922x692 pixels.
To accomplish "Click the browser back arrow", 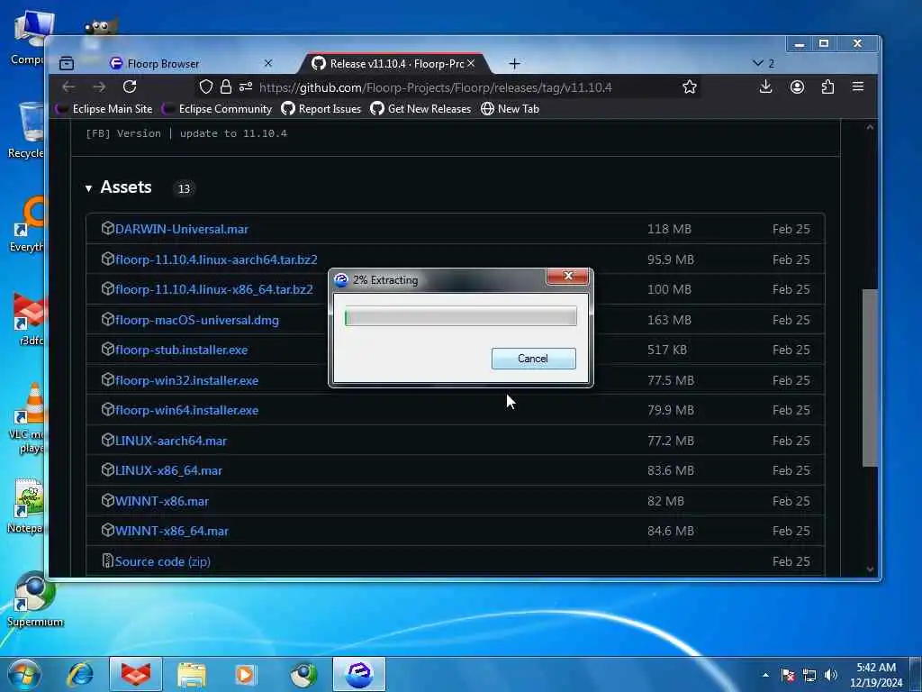I will click(x=68, y=87).
